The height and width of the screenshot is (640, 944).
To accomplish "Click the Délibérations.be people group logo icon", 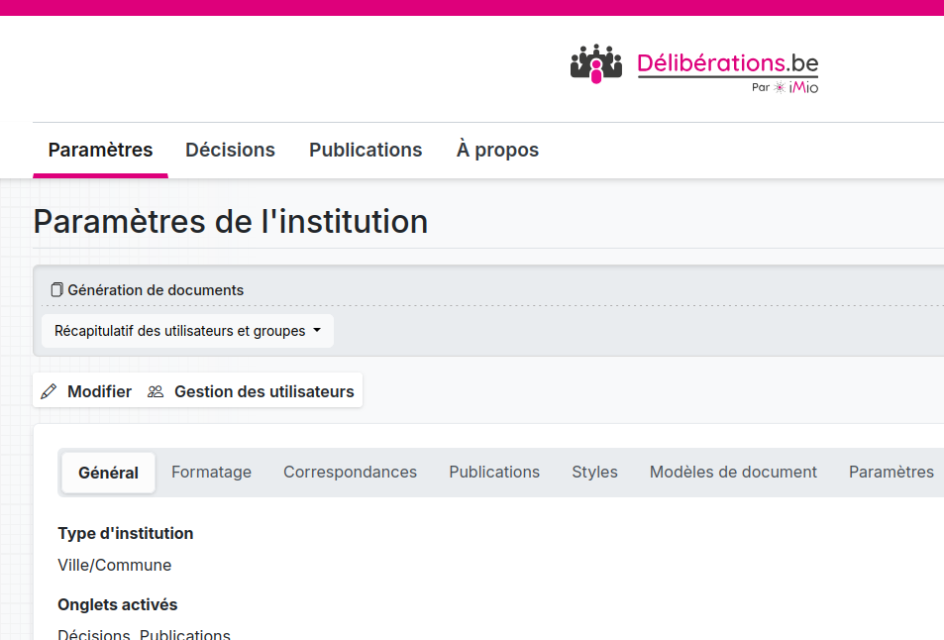I will coord(595,63).
